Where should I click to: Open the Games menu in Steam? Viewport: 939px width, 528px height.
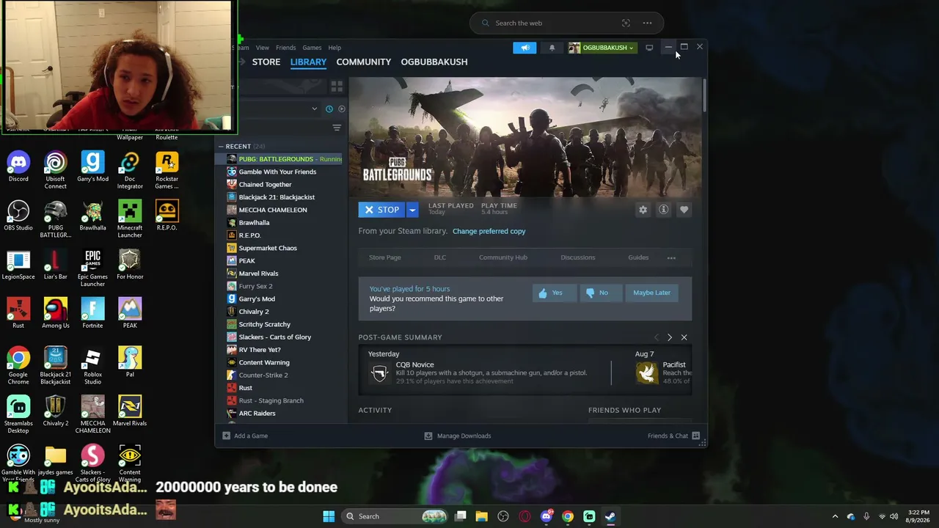tap(312, 48)
